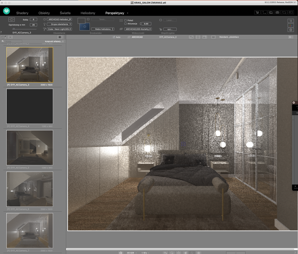Open the Grupa oświetlenia dropdown

point(60,24)
